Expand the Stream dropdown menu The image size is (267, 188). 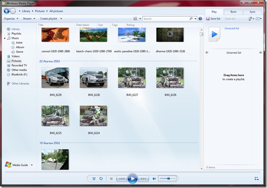pos(29,19)
